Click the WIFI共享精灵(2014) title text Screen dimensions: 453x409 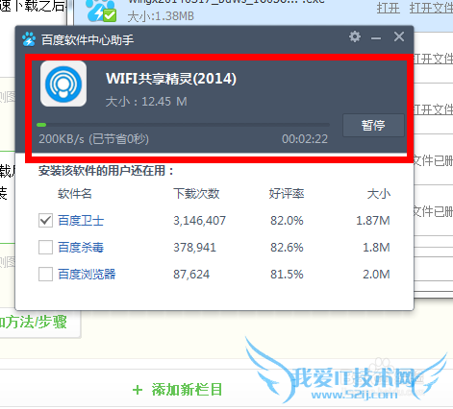tap(171, 79)
